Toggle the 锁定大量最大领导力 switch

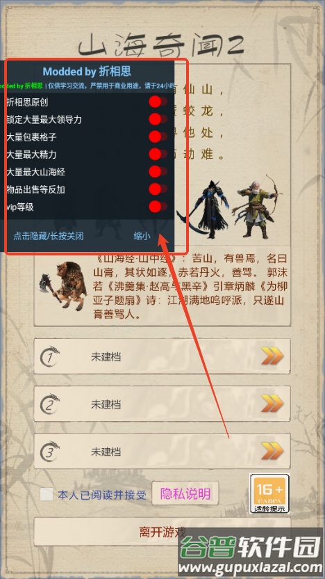158,119
